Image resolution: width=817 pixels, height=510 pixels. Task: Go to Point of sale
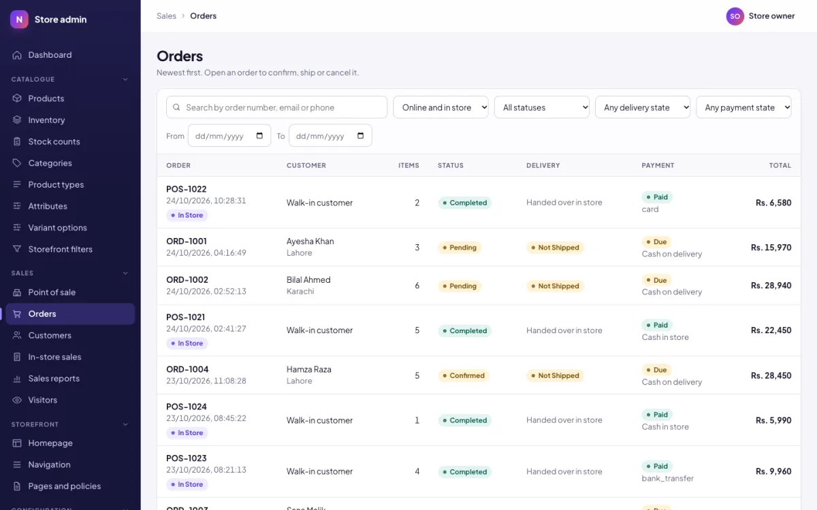pos(70,292)
